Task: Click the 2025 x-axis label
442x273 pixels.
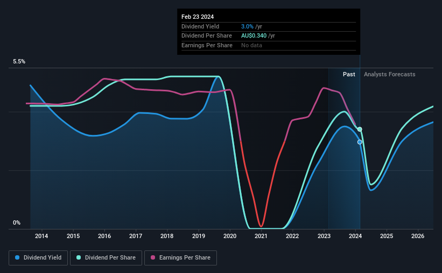Action: [x=387, y=236]
